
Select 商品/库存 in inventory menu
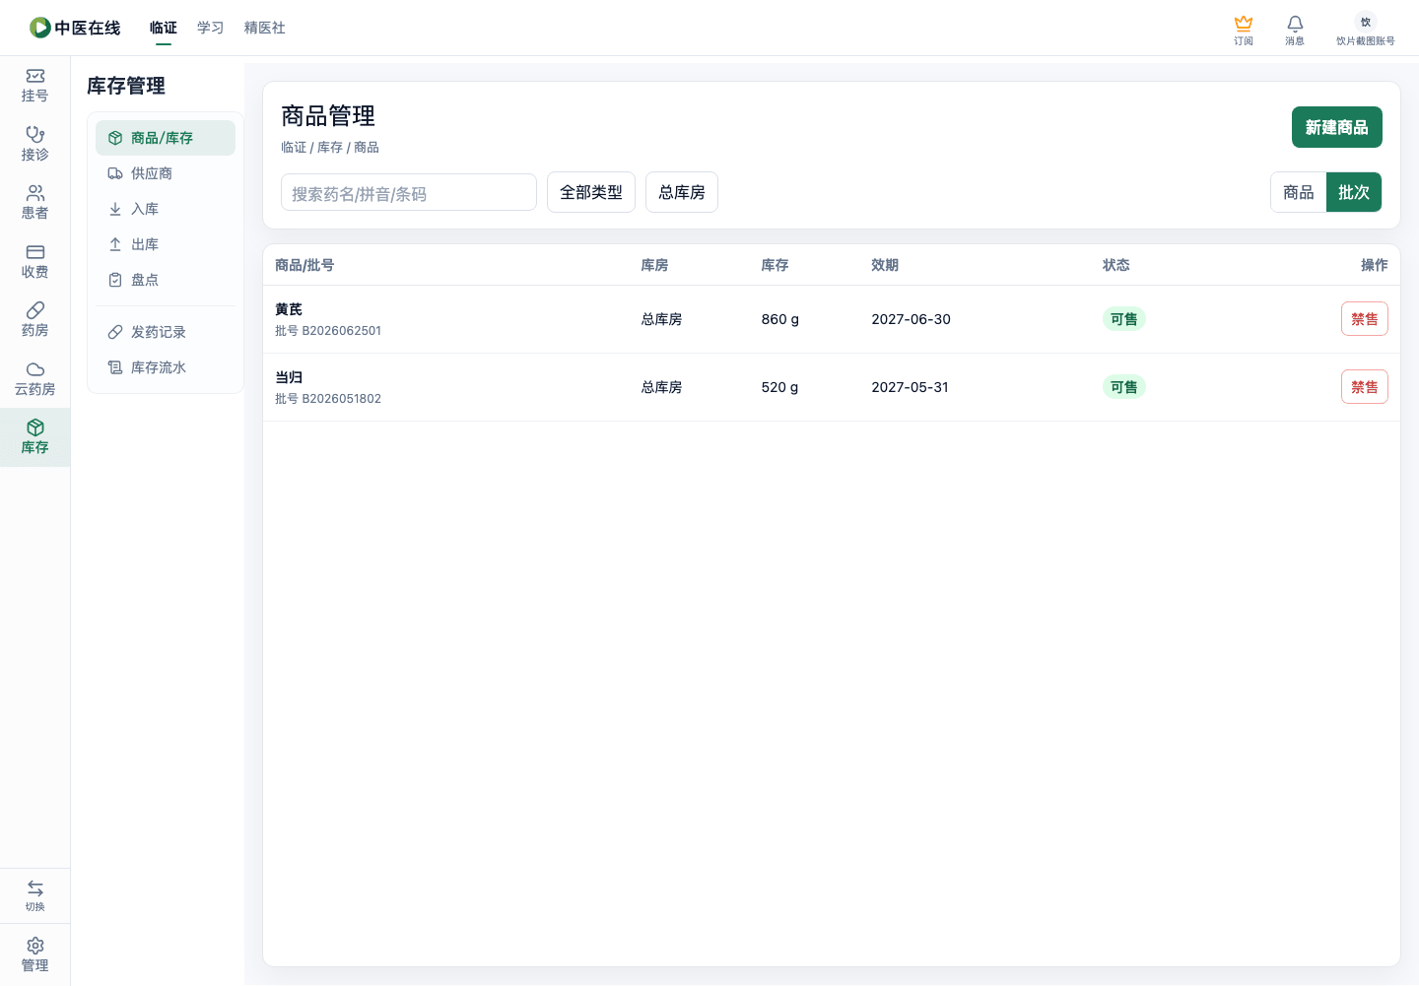coord(166,138)
